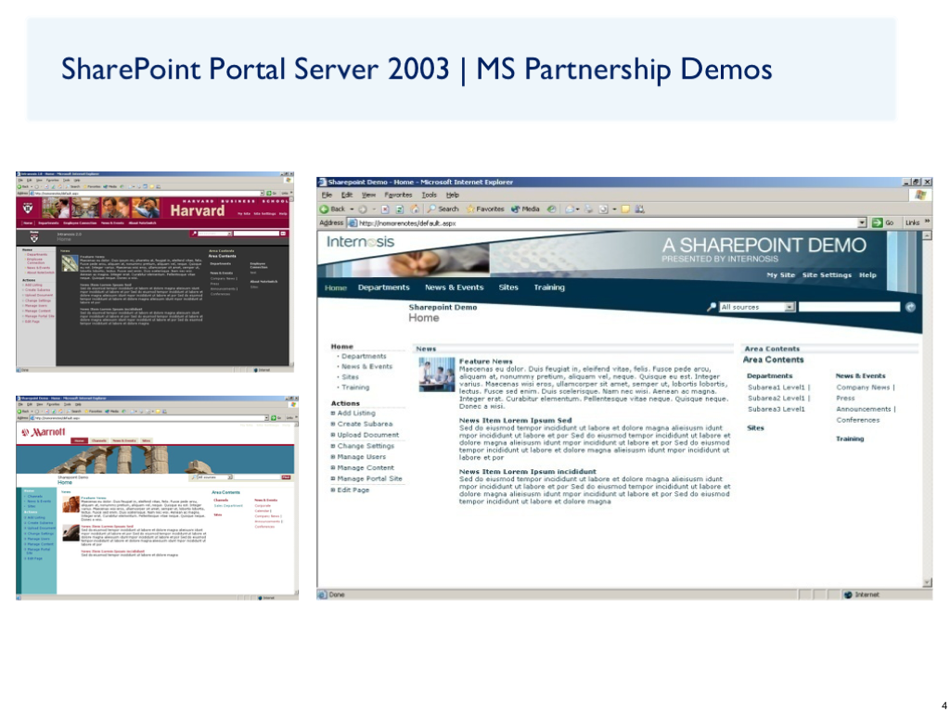Click the Windows flag logo in IE
Screen dimensions: 950x712
(x=920, y=195)
